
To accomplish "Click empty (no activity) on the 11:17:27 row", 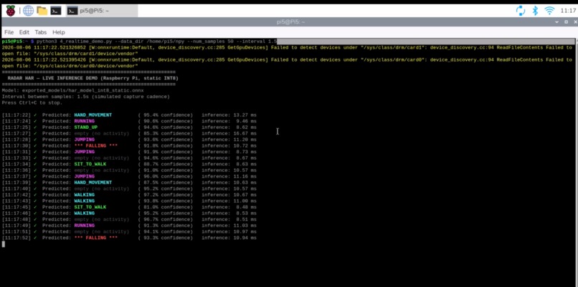I will coord(101,134).
